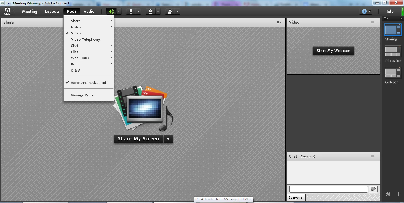Select the Collaboration layout thumbnail
404x203 pixels.
pos(393,73)
